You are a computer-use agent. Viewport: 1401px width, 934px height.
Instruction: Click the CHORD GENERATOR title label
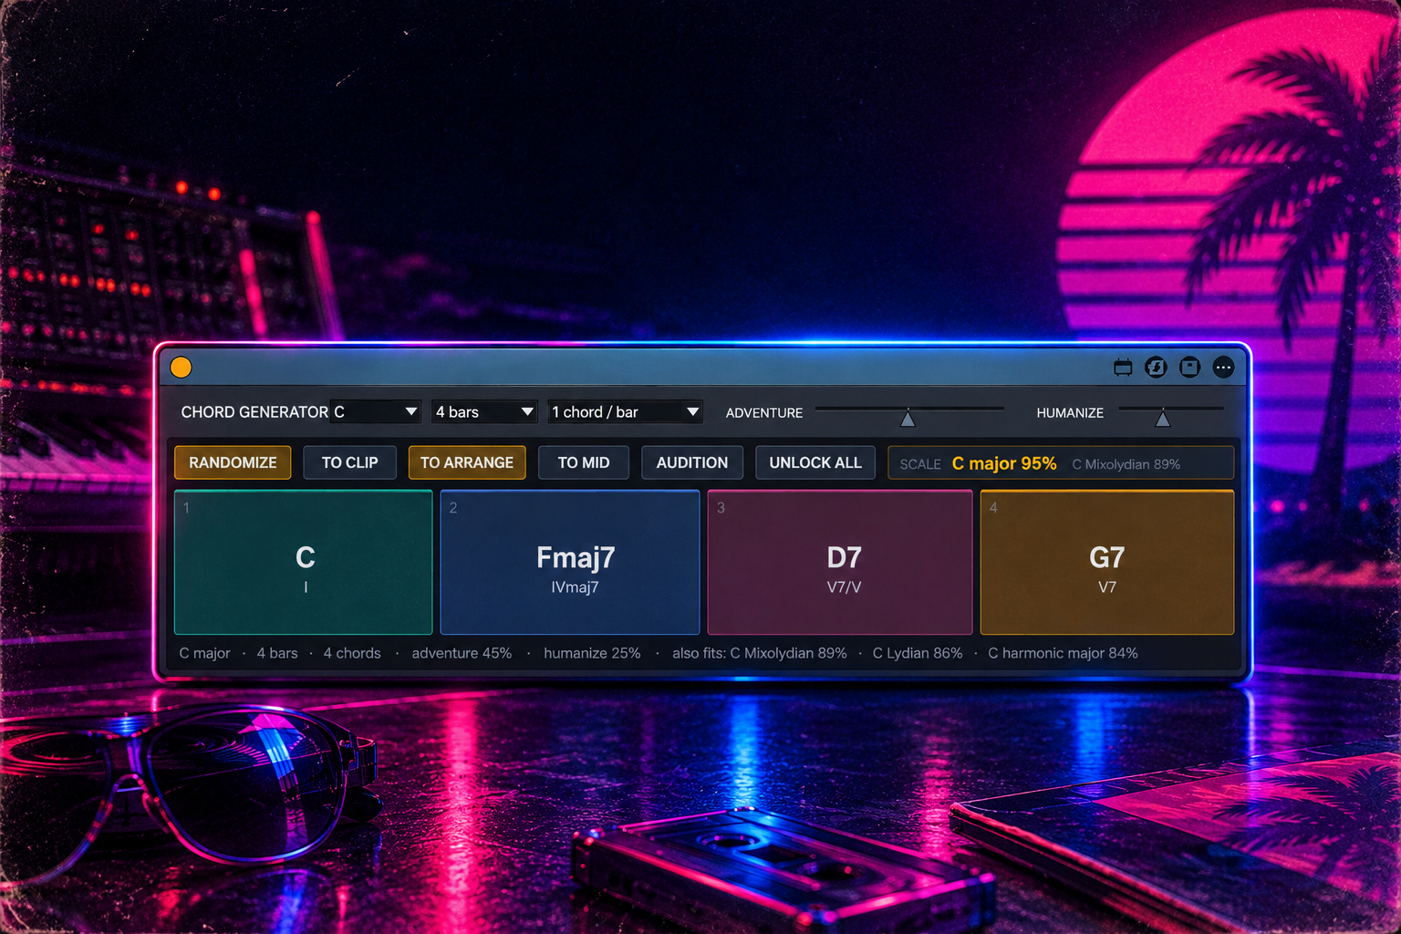pos(254,412)
